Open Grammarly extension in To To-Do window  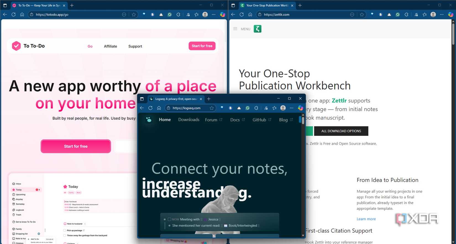pyautogui.click(x=170, y=15)
